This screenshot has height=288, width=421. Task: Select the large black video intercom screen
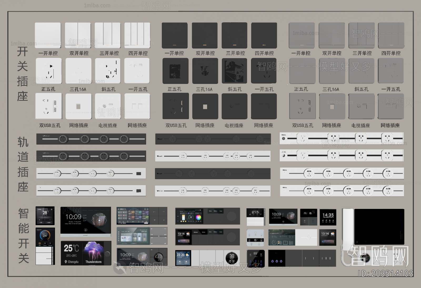pos(379,227)
